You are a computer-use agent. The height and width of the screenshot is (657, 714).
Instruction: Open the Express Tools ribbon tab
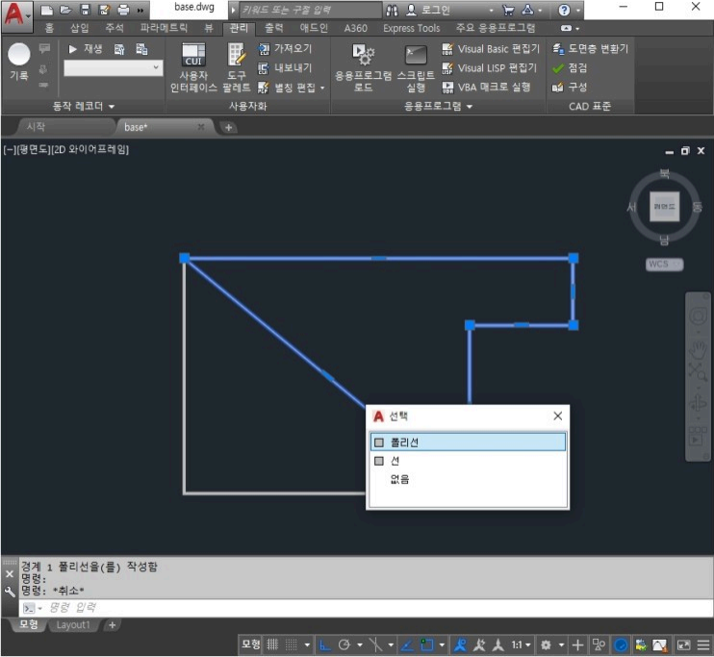pos(412,28)
